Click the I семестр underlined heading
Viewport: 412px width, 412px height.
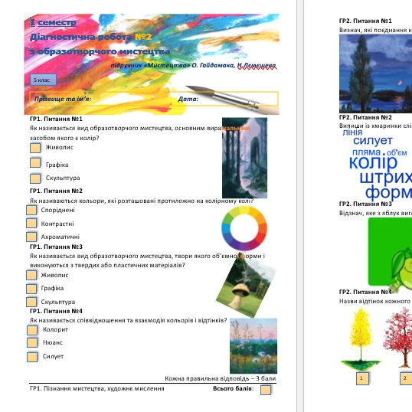pos(54,23)
